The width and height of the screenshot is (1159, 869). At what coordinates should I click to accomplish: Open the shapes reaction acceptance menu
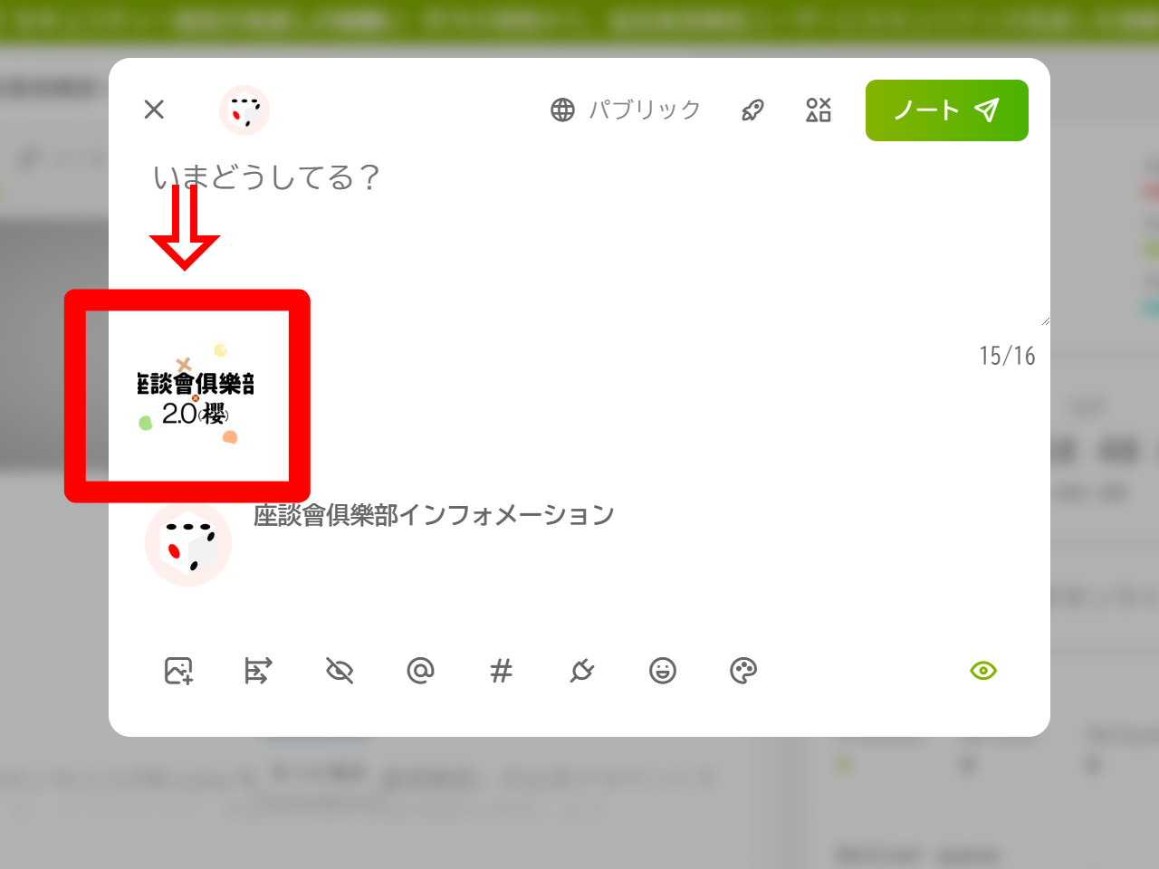819,110
